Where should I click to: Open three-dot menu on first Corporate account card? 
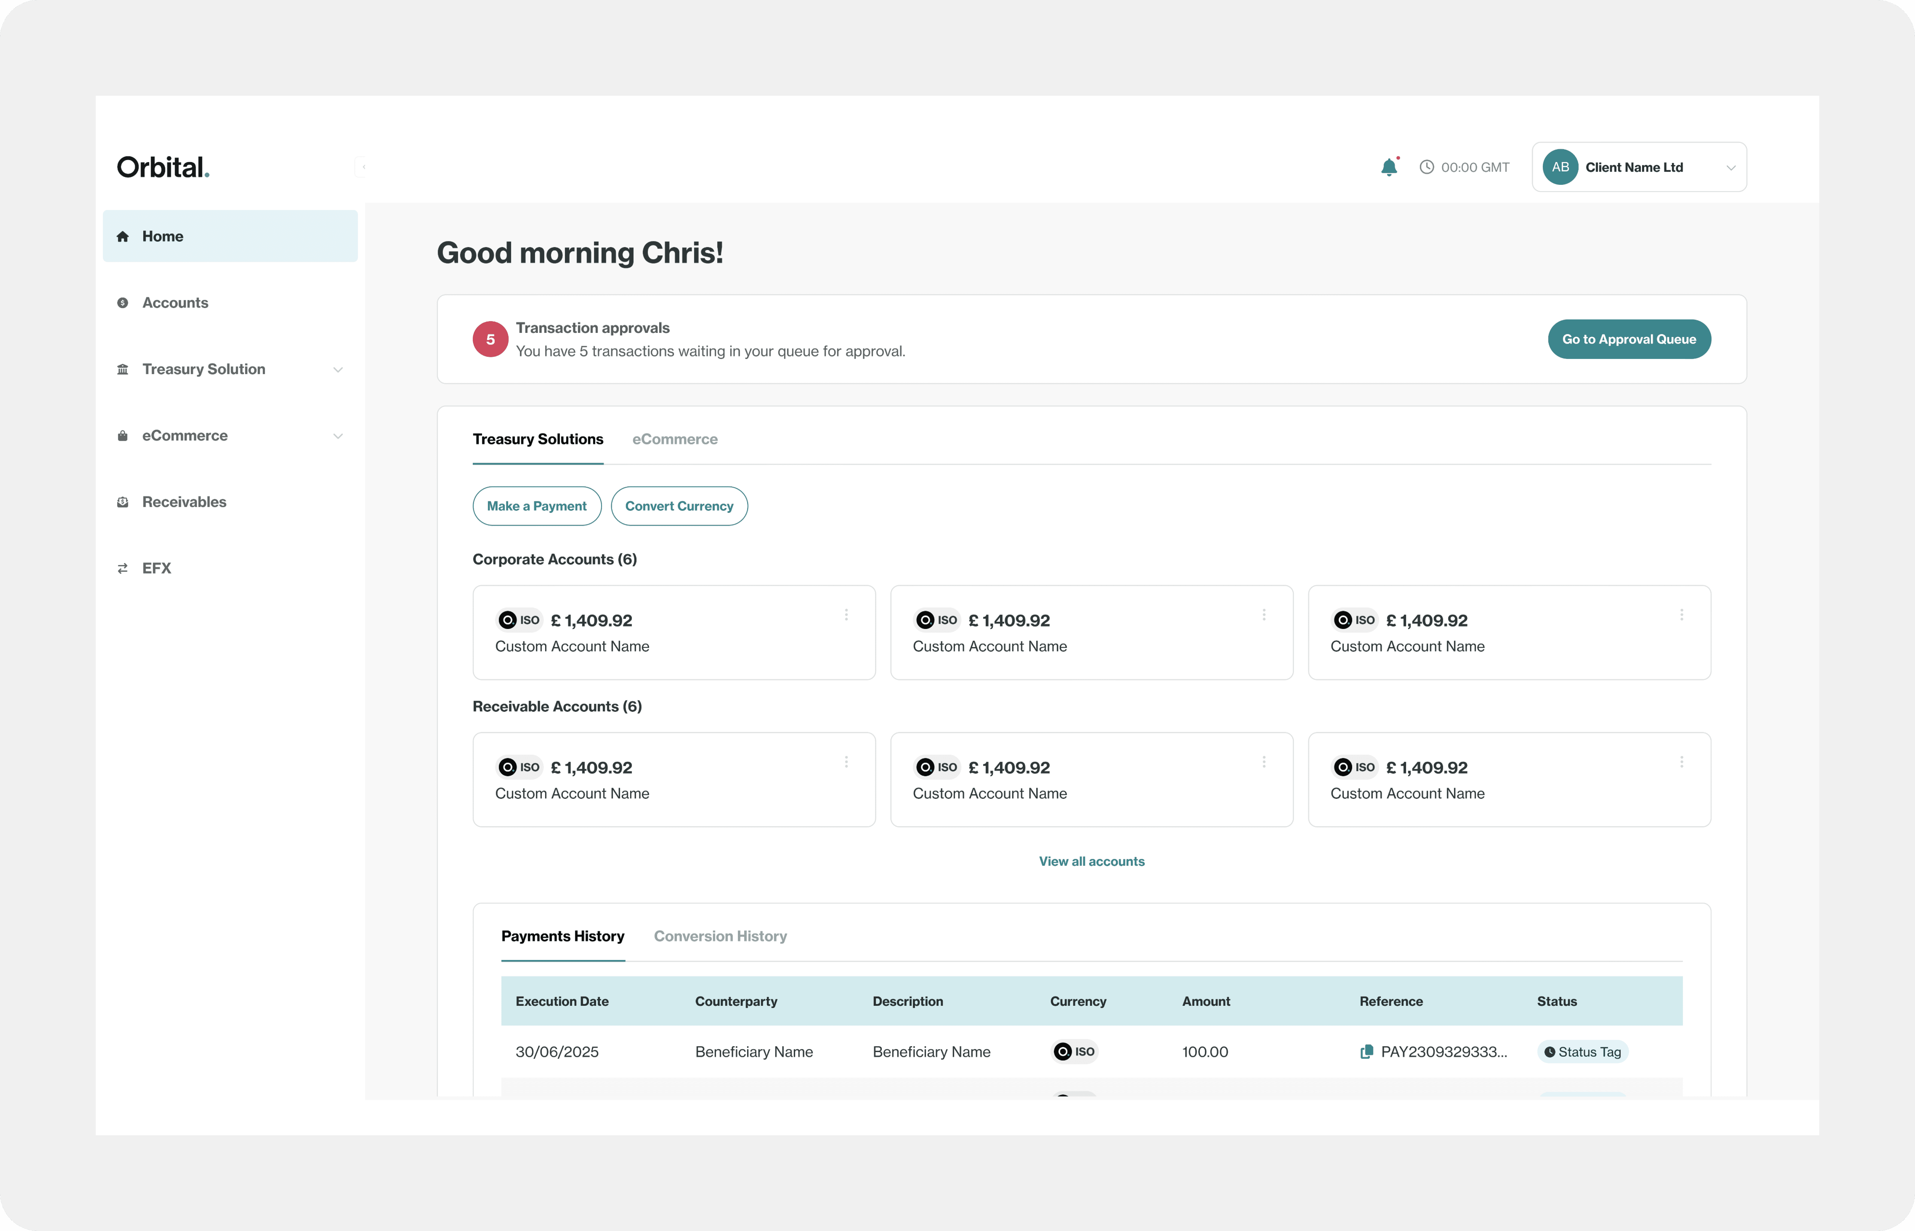[846, 615]
